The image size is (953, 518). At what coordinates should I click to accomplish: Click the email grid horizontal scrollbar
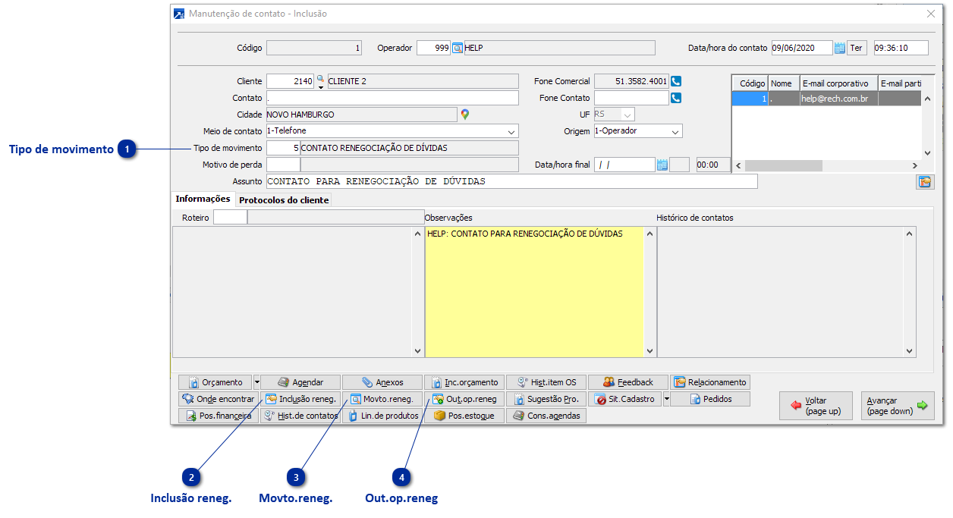click(x=829, y=165)
